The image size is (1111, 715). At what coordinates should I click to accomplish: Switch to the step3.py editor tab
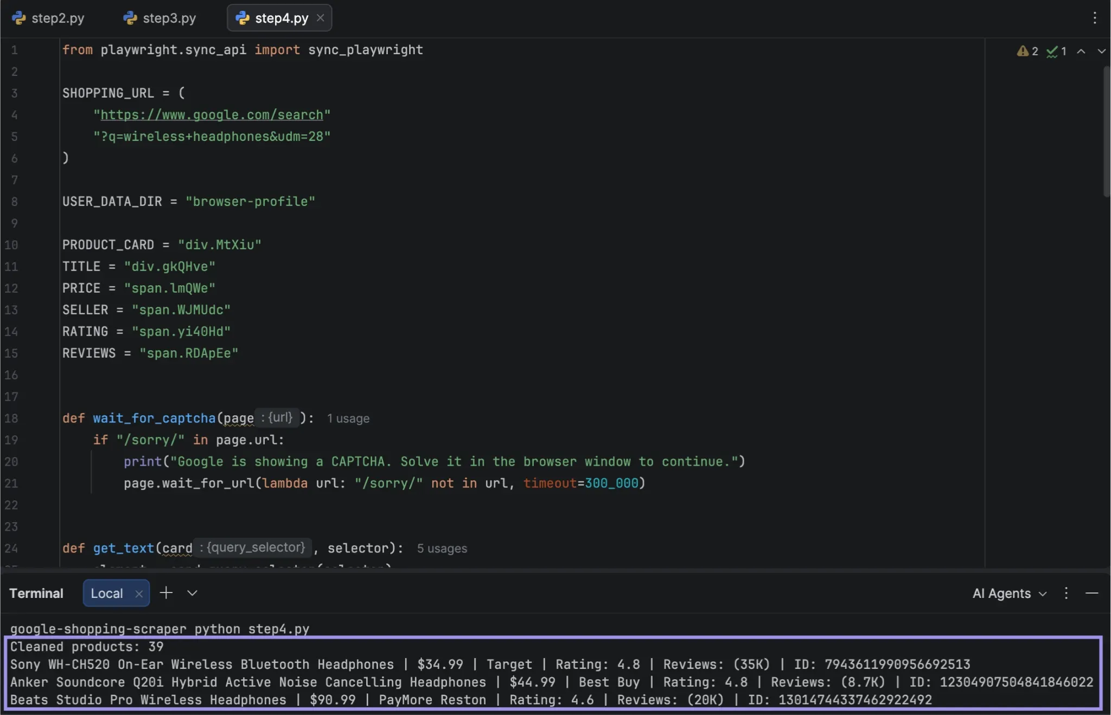pos(159,18)
